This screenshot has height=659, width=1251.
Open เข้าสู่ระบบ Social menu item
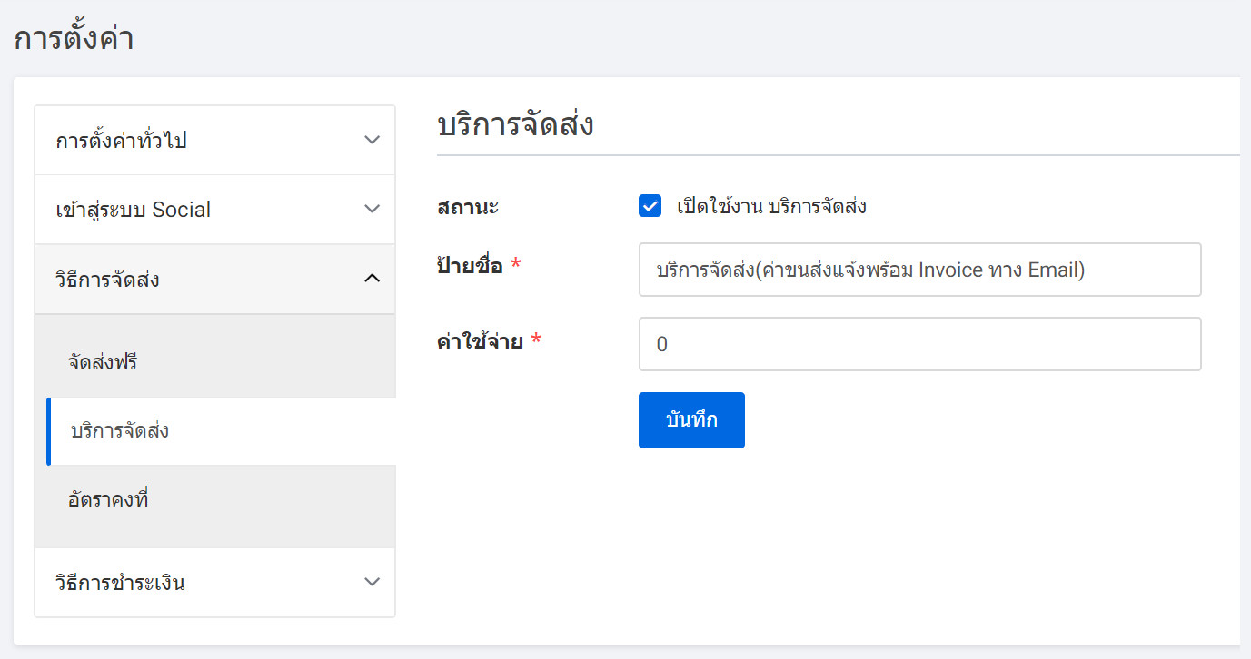coord(215,210)
